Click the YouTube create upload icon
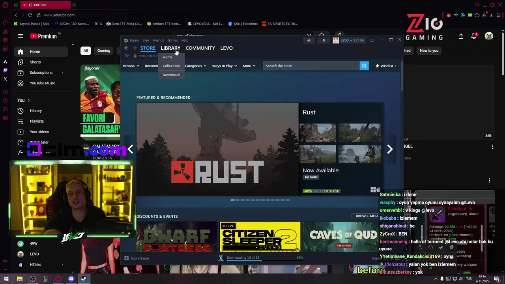The height and width of the screenshot is (284, 505). [x=461, y=36]
